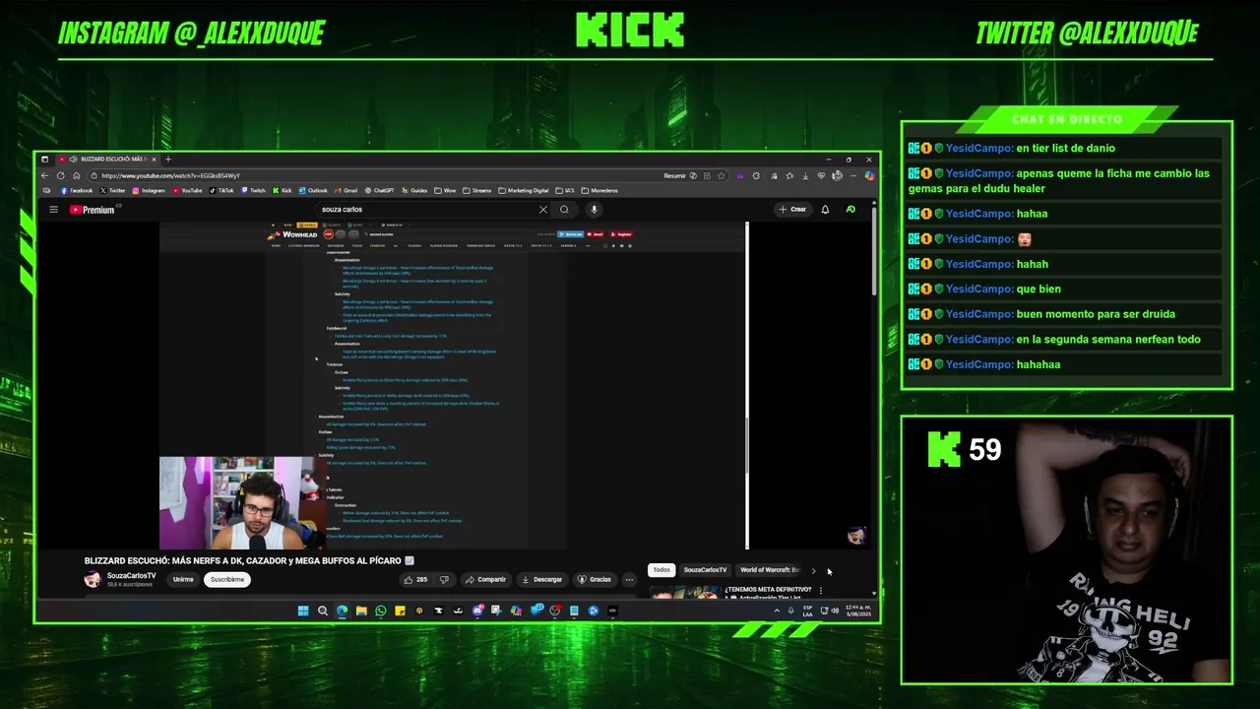The width and height of the screenshot is (1260, 709).
Task: Open YouTube notifications bell
Action: pos(825,209)
